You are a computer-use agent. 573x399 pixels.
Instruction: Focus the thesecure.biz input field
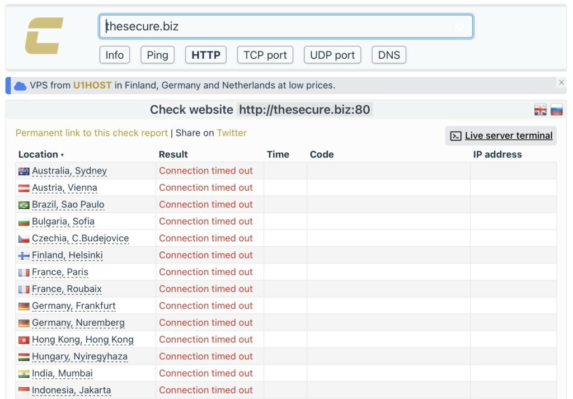tap(280, 26)
